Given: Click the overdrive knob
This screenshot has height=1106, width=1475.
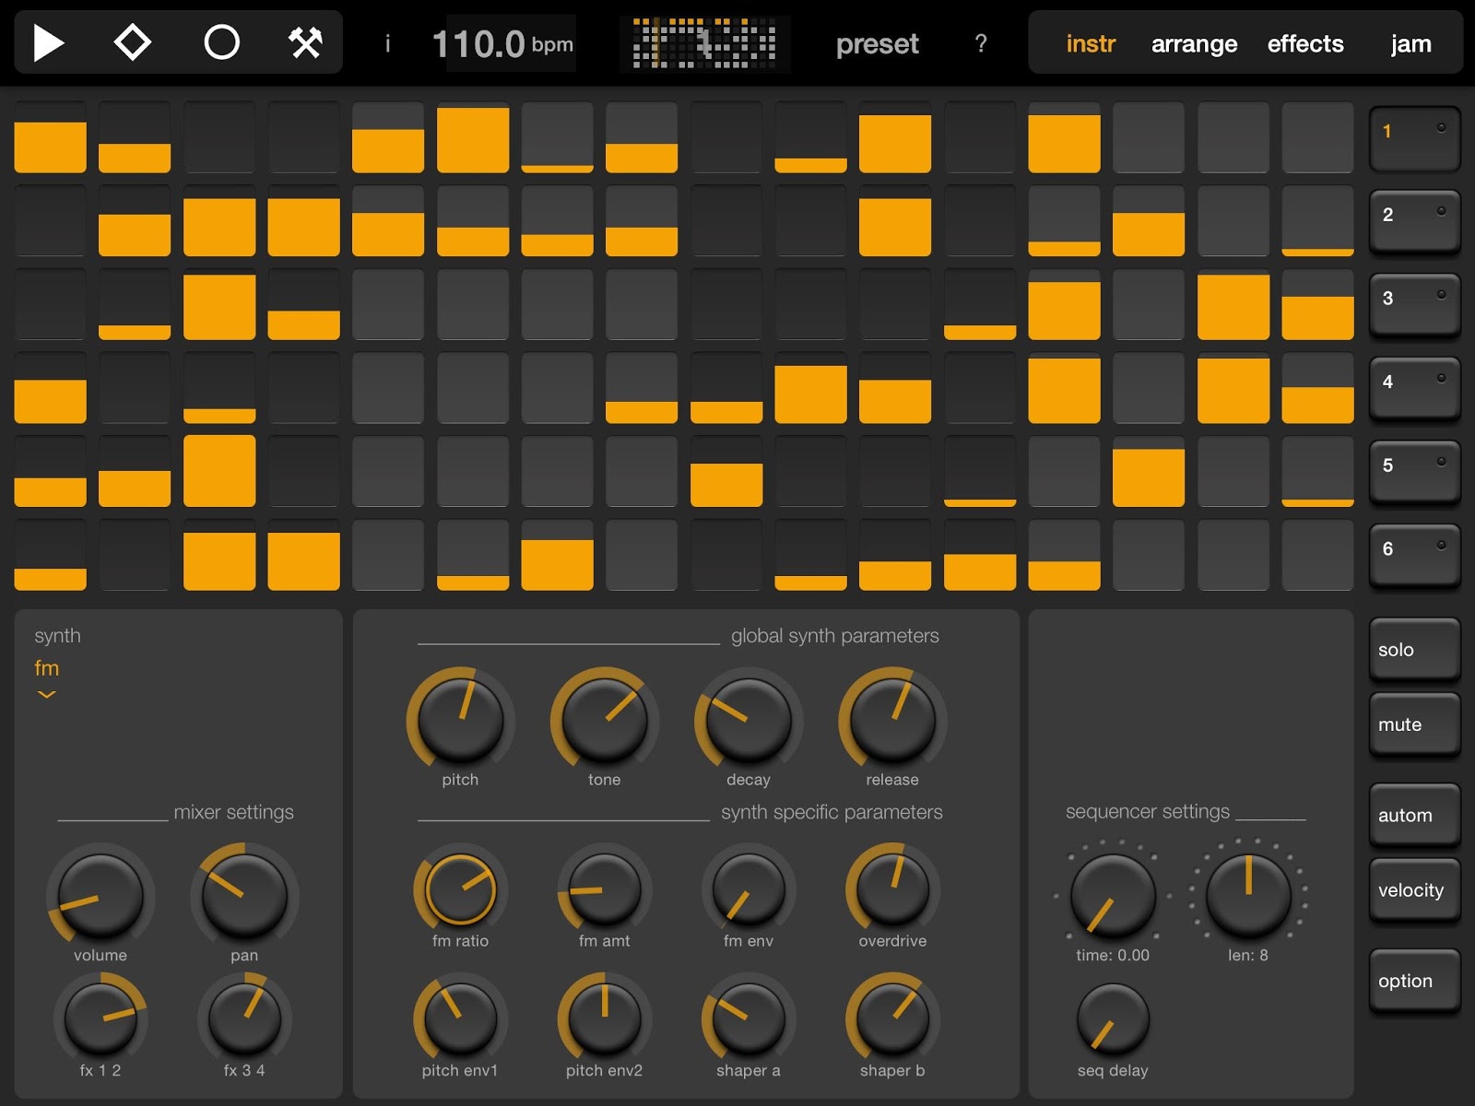Looking at the screenshot, I should (892, 889).
